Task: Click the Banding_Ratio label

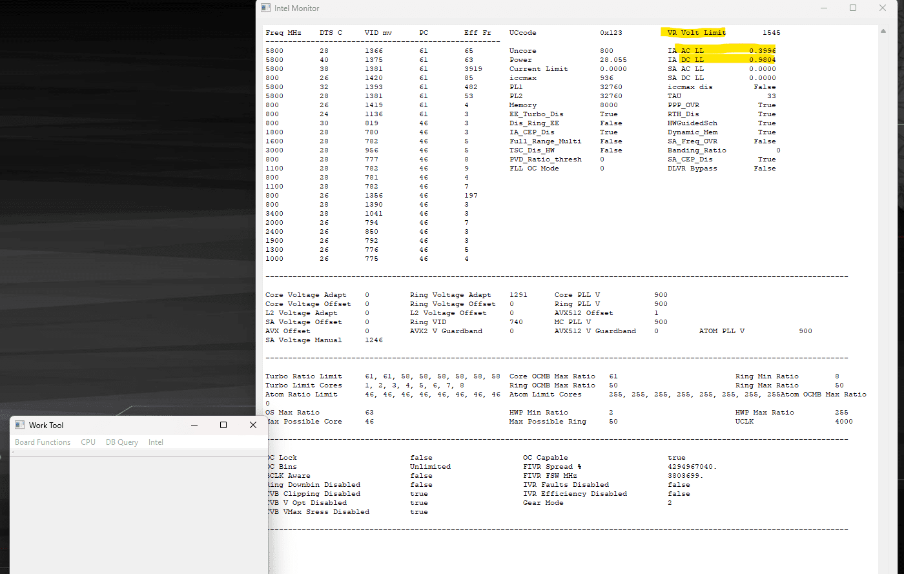Action: (x=697, y=150)
